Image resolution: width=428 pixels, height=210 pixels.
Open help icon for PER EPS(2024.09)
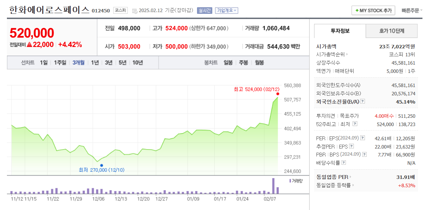tap(363, 138)
